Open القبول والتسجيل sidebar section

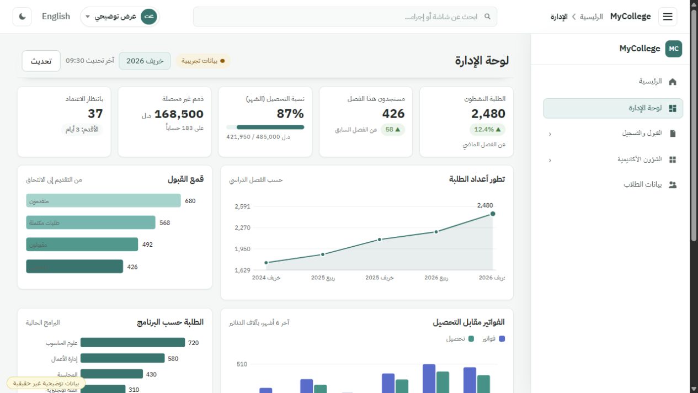pyautogui.click(x=613, y=134)
